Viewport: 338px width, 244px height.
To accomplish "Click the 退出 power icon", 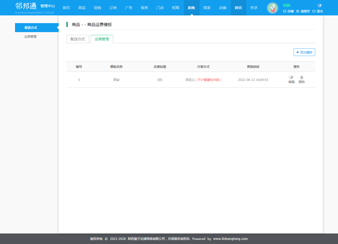I will click(314, 11).
